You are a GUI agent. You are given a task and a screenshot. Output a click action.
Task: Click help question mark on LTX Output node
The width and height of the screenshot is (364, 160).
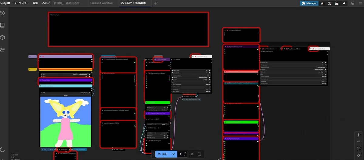tap(211, 59)
